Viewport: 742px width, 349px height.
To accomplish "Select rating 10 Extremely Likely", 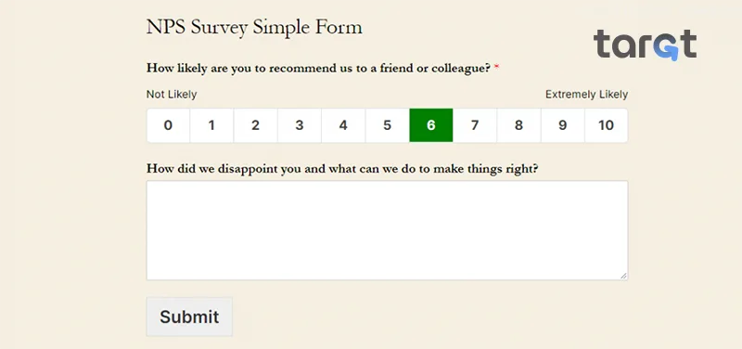I will click(607, 125).
